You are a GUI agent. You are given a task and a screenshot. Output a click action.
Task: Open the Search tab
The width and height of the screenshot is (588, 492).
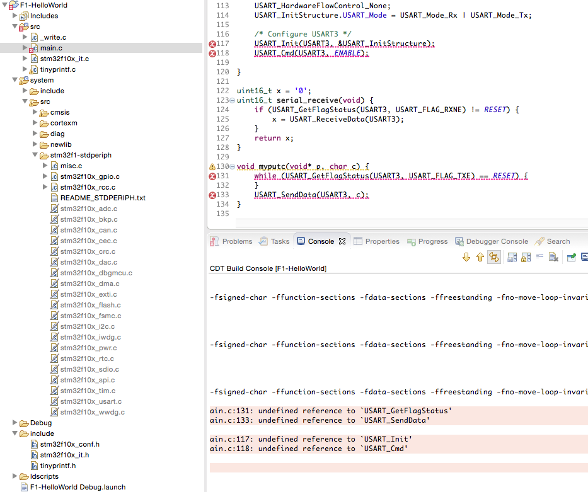[552, 241]
